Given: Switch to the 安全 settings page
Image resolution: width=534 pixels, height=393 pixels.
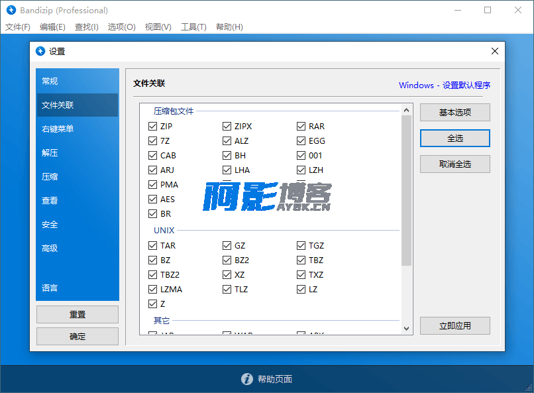Looking at the screenshot, I should click(x=78, y=225).
